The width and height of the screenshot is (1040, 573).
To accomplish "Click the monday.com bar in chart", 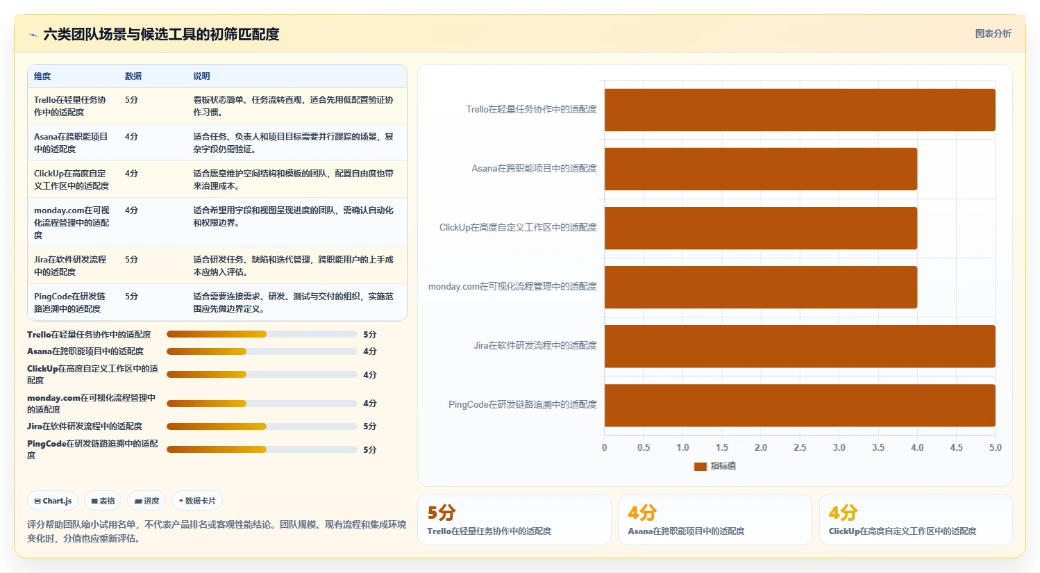I will [761, 287].
